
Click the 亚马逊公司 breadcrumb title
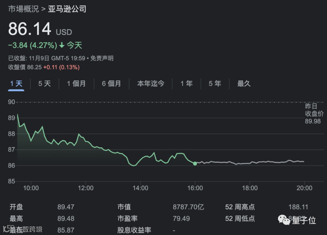67,9
